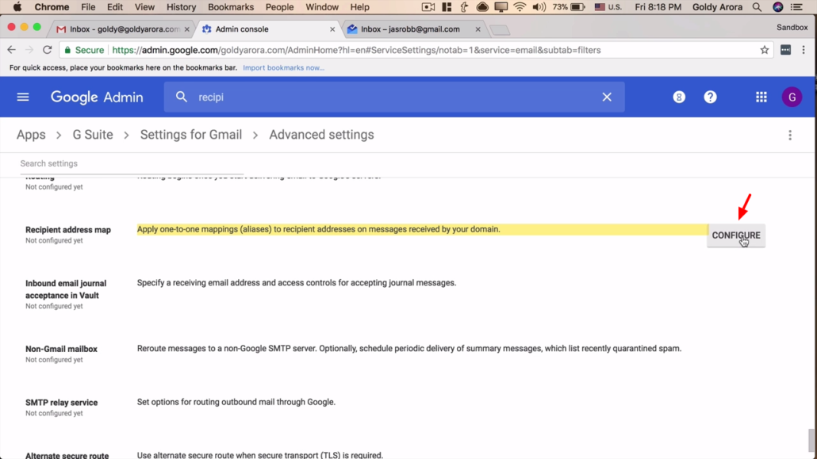Viewport: 817px width, 459px height.
Task: Click the Advanced settings breadcrumb heading
Action: [321, 135]
